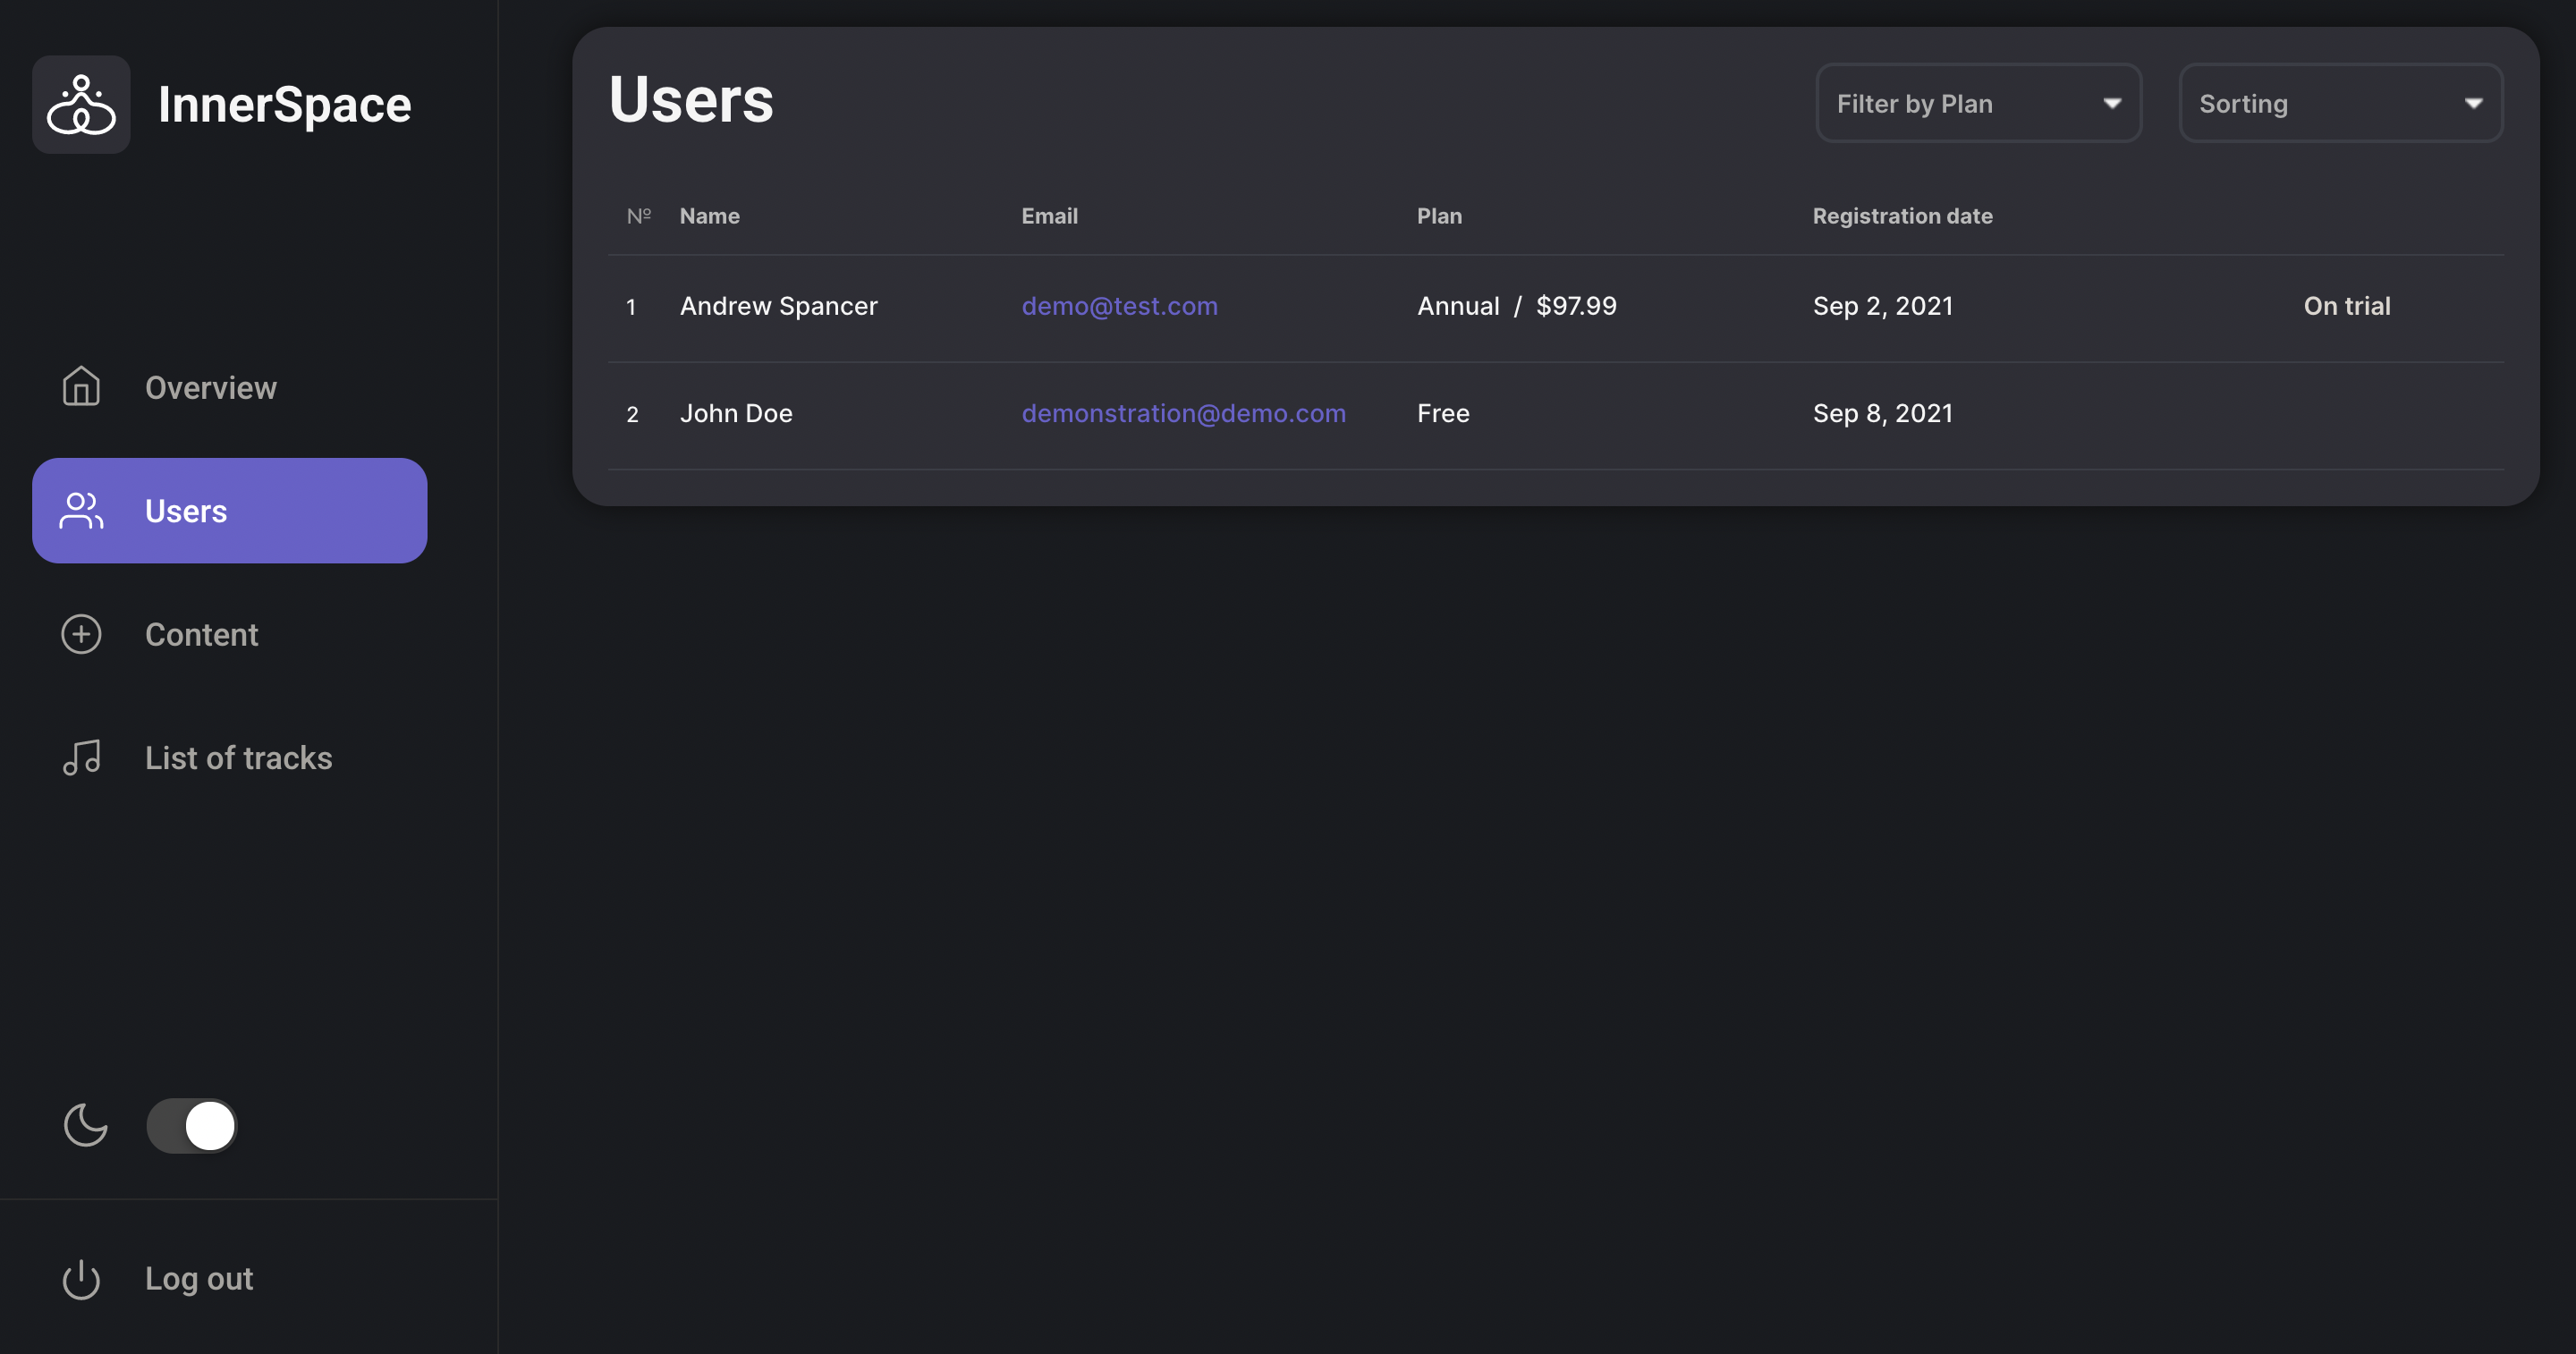Click the Registration date column header
This screenshot has height=1354, width=2576.
[x=1902, y=216]
